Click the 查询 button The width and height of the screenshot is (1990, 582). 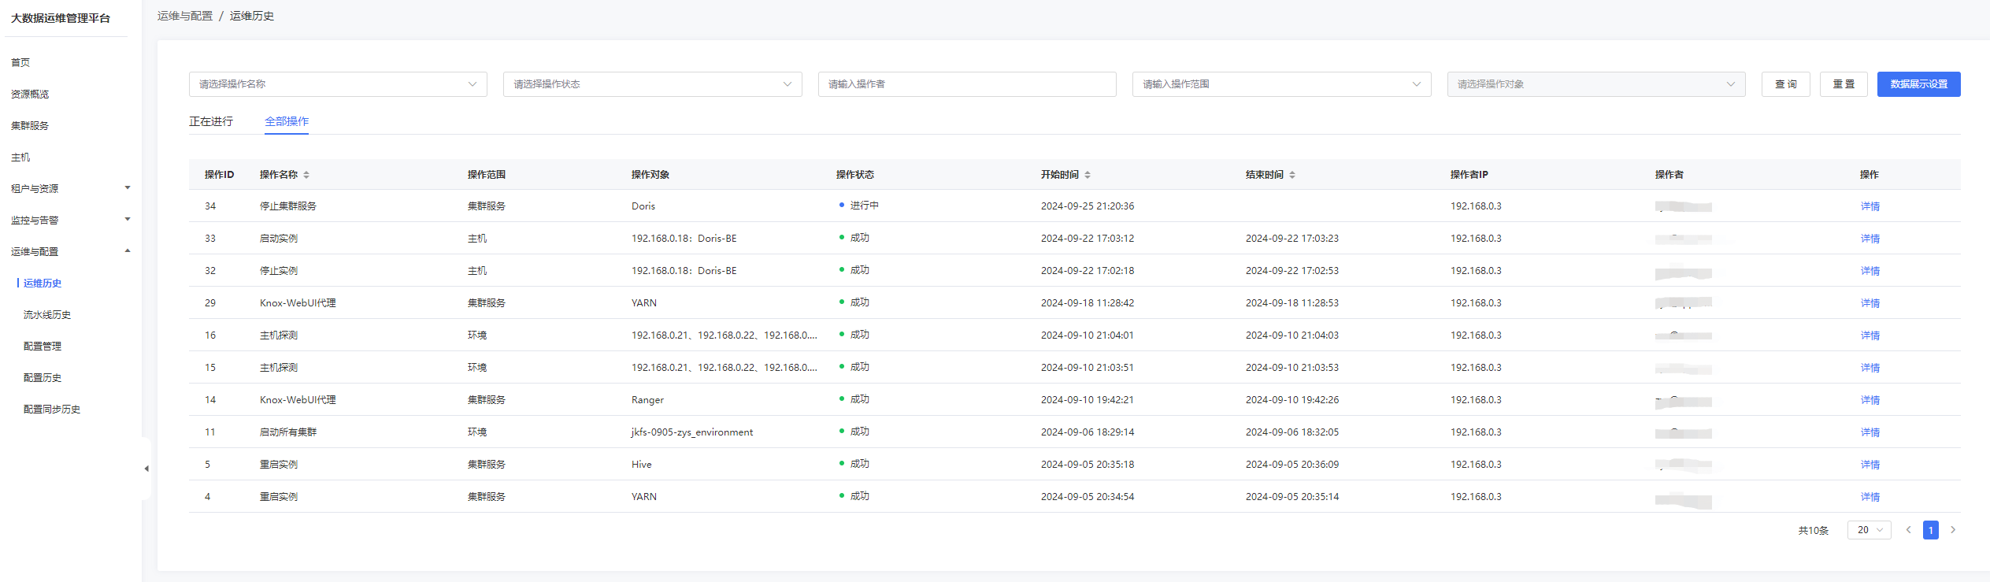pyautogui.click(x=1786, y=84)
